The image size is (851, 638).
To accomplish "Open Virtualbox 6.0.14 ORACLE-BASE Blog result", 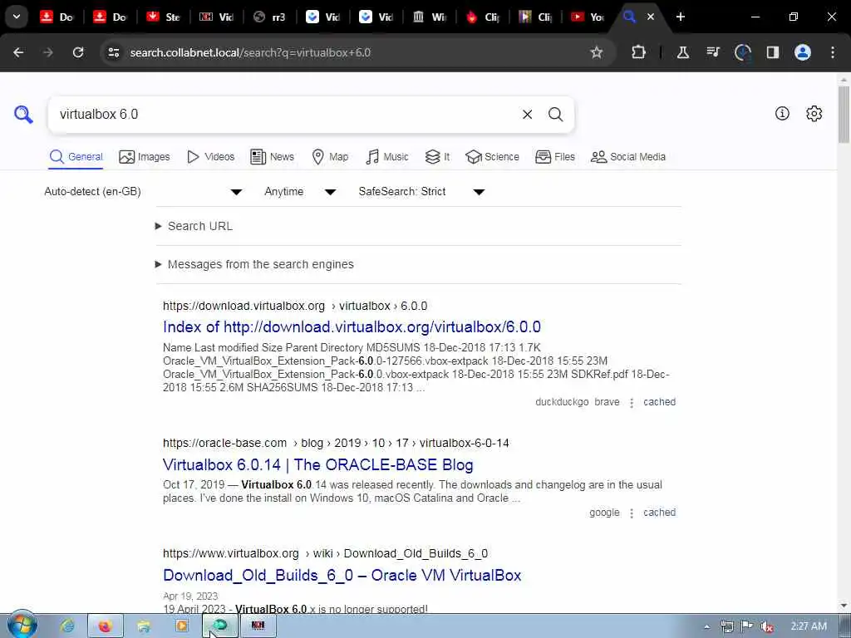I will point(318,464).
